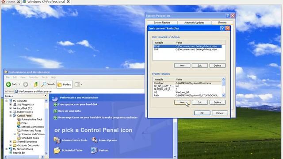Screen dimensions: 283x159
Task: Click the arrow icon beside Free up space
Action: tap(55, 104)
